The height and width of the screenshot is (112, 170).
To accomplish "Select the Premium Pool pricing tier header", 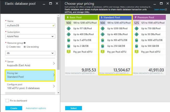I will tap(149, 17).
